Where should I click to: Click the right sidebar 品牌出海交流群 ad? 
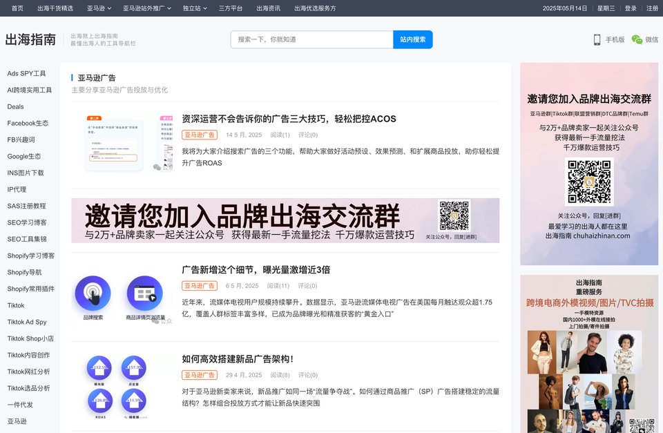pyautogui.click(x=589, y=164)
